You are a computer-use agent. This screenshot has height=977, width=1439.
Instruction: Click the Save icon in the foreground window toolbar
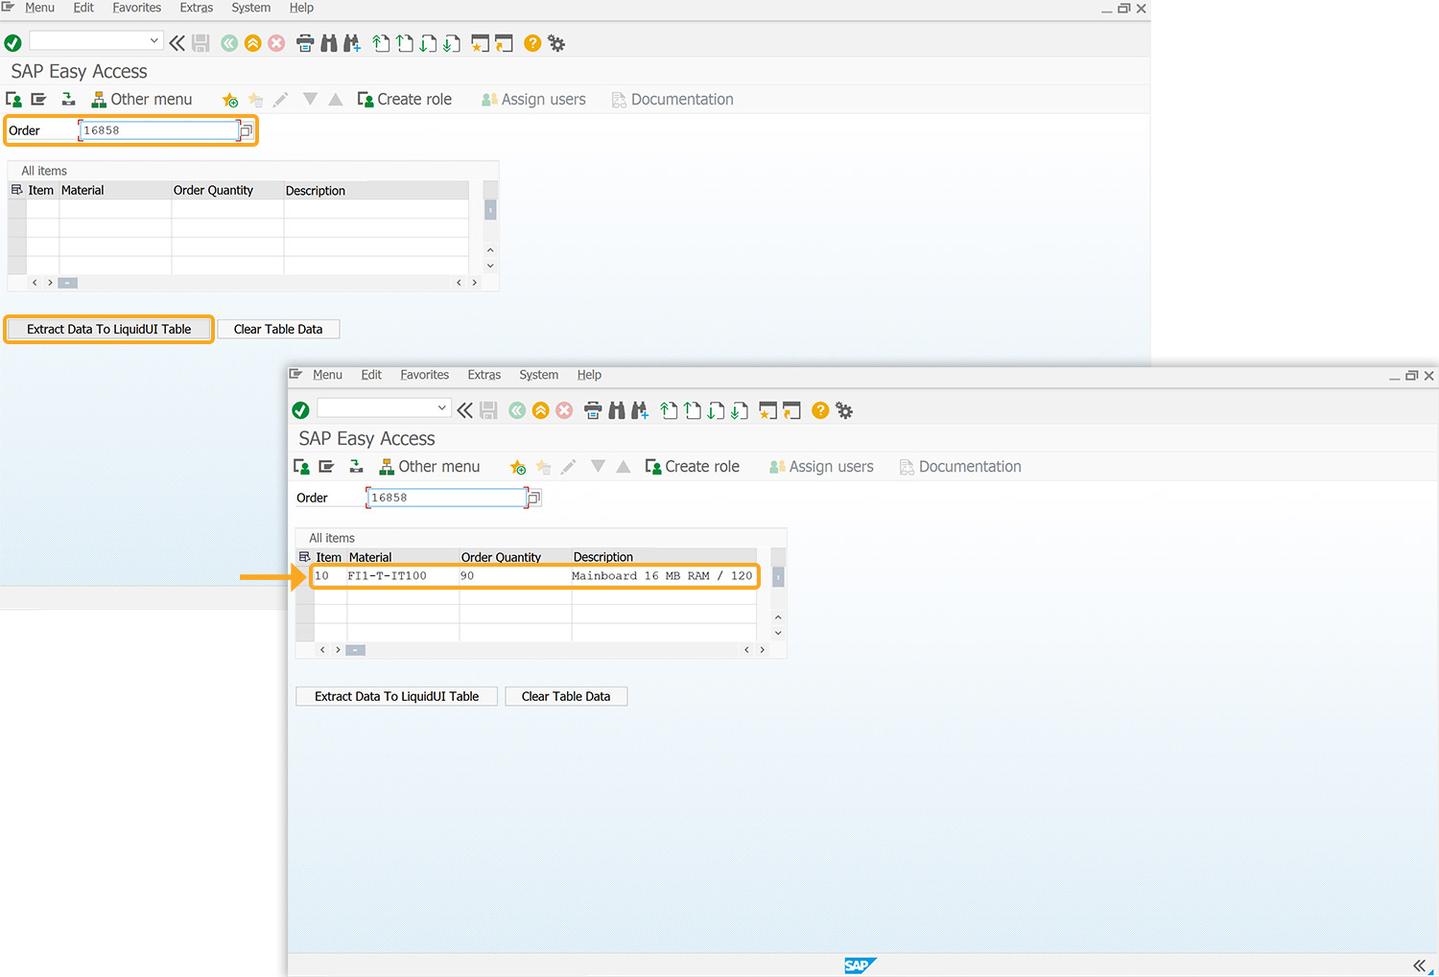[488, 410]
